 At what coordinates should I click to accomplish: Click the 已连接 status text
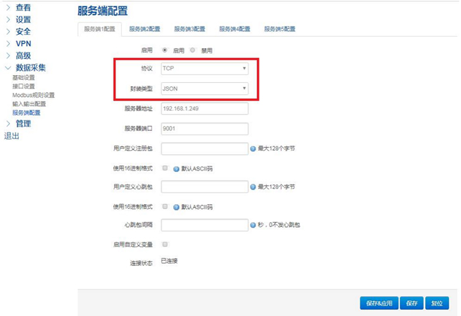(169, 261)
